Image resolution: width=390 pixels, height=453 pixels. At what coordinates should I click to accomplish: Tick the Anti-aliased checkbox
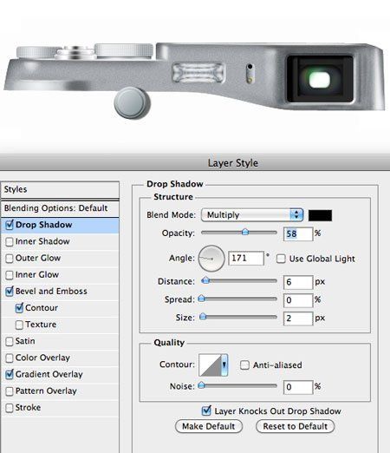(244, 365)
